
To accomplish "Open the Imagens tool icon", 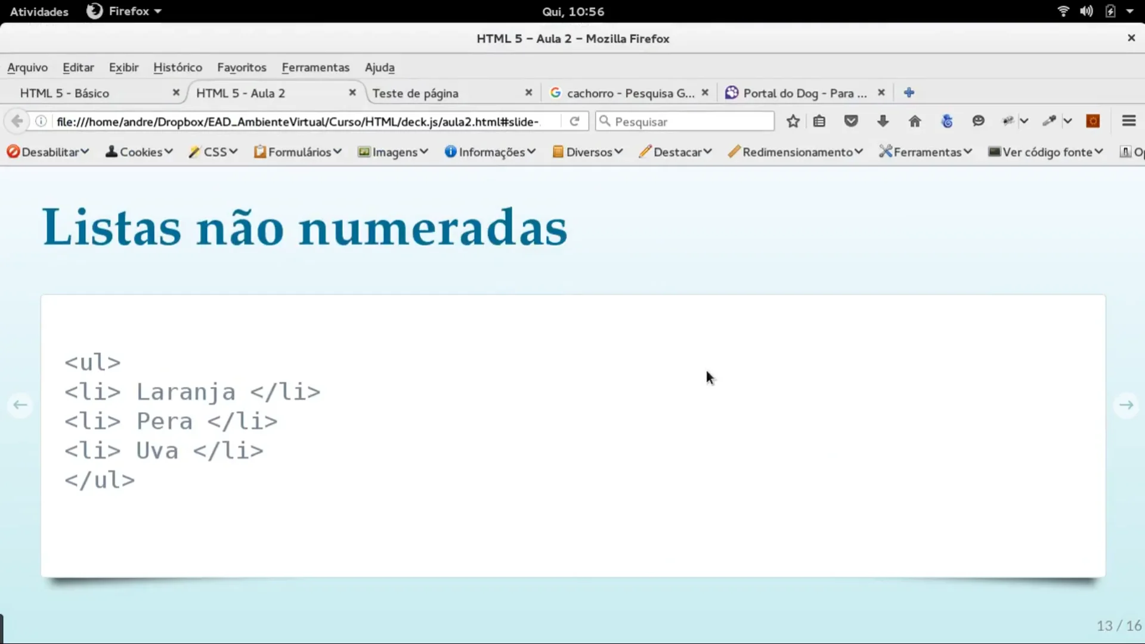I will (364, 151).
